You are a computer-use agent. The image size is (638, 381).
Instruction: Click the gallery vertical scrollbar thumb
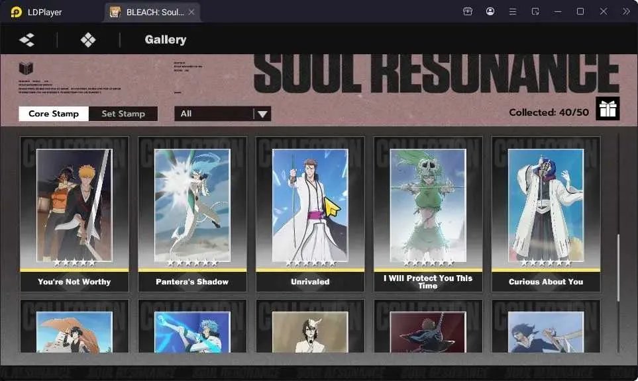[x=619, y=268]
